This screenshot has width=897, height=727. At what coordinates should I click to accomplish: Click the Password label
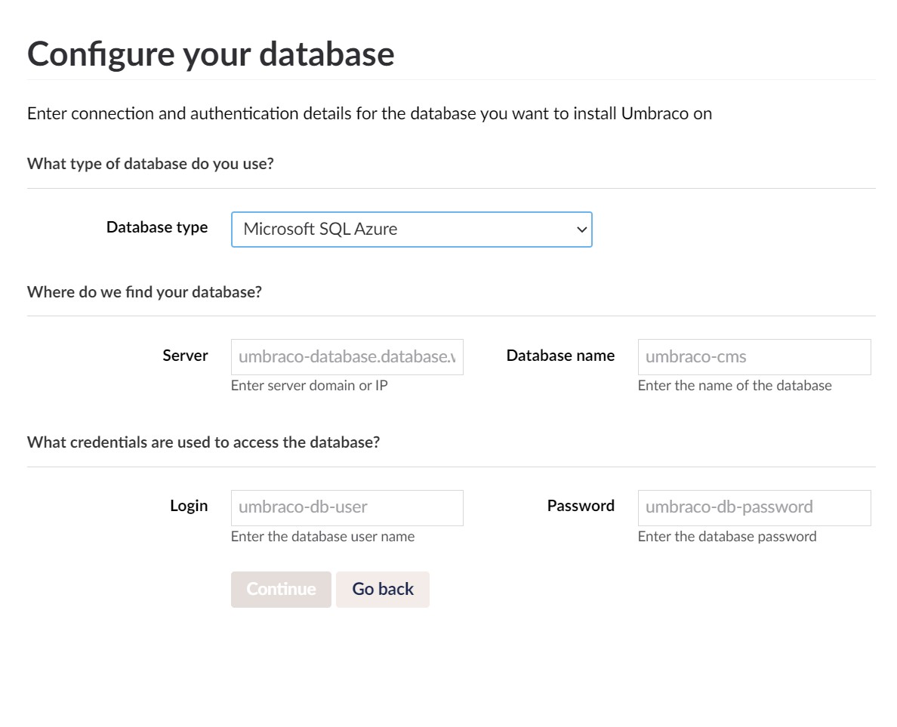pyautogui.click(x=581, y=505)
